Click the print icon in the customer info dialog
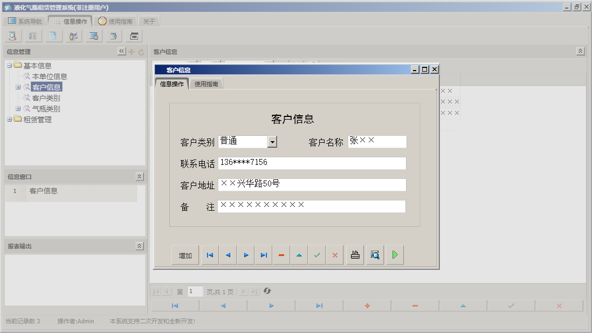 [x=355, y=254]
